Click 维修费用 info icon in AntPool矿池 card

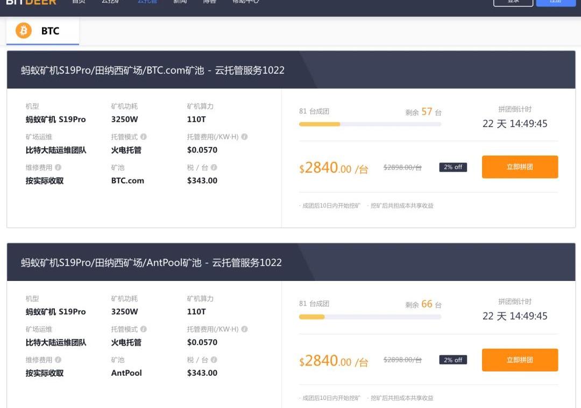pyautogui.click(x=58, y=360)
